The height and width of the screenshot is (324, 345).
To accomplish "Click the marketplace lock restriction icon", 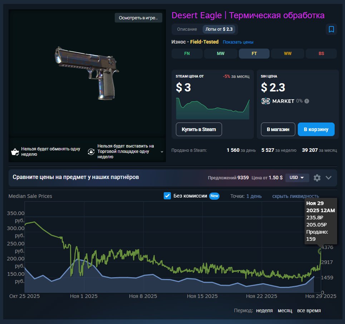I will tap(91, 152).
